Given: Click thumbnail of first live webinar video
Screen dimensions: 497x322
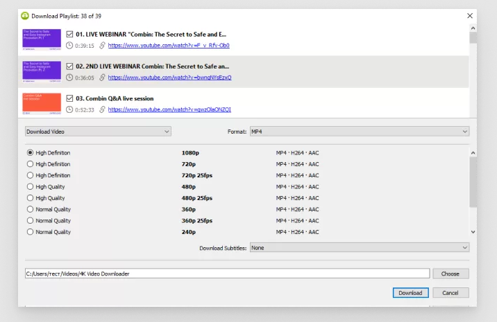Looking at the screenshot, I should (x=42, y=39).
